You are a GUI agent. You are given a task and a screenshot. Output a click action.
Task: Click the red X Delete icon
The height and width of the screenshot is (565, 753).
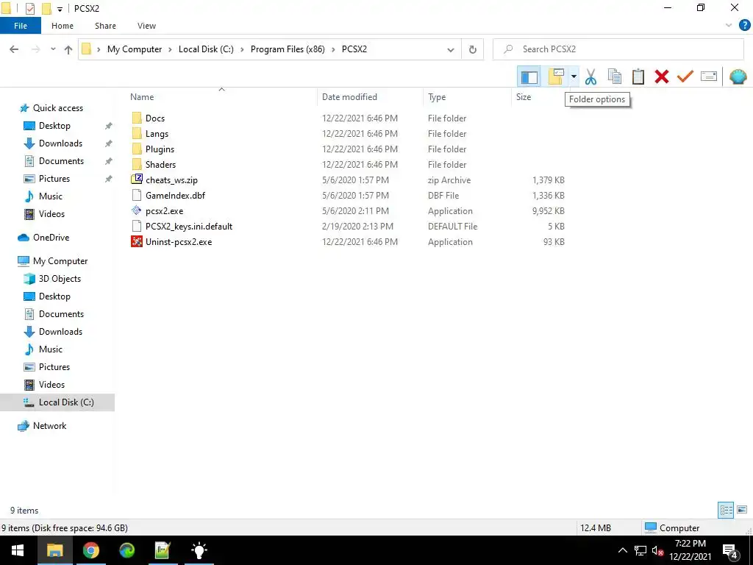661,77
